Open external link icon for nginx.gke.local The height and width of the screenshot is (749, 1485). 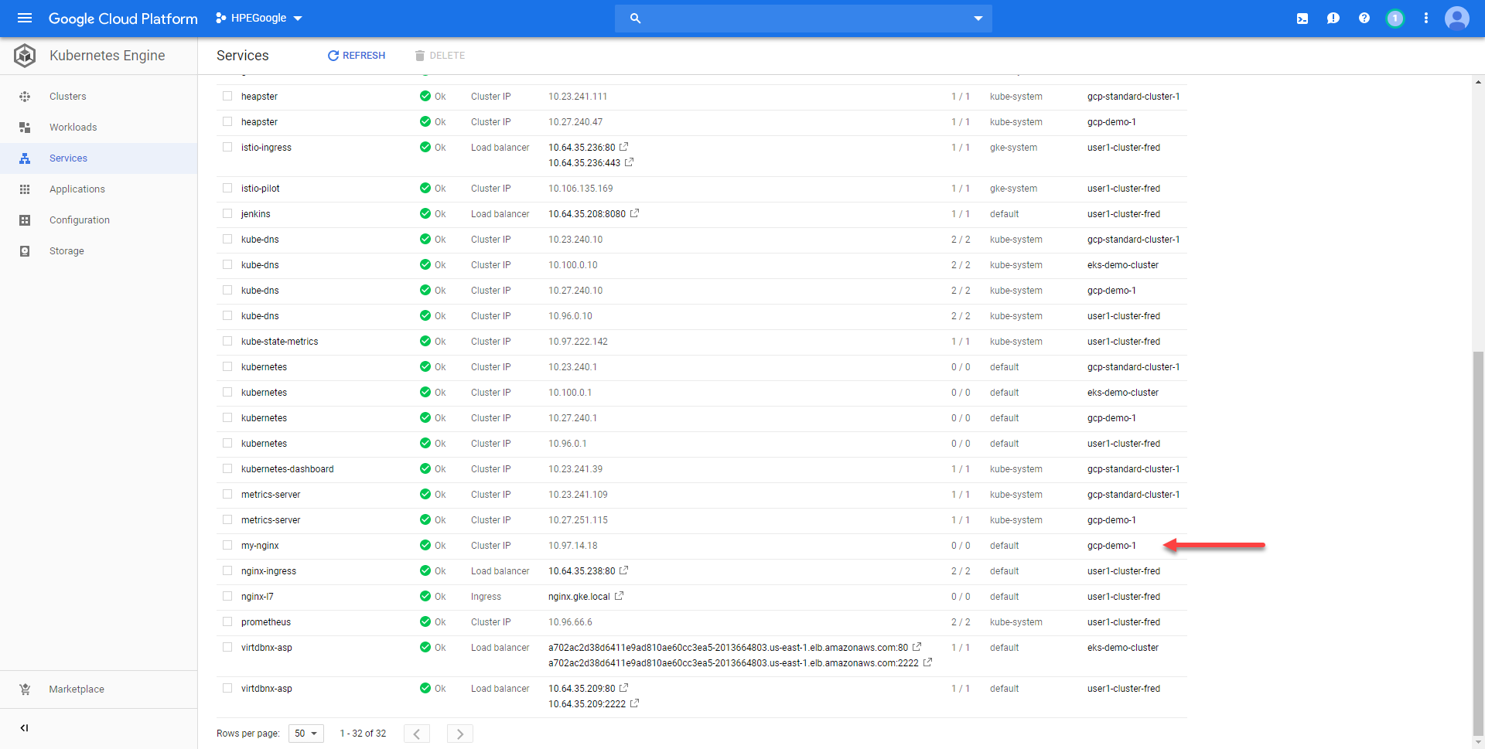click(619, 596)
